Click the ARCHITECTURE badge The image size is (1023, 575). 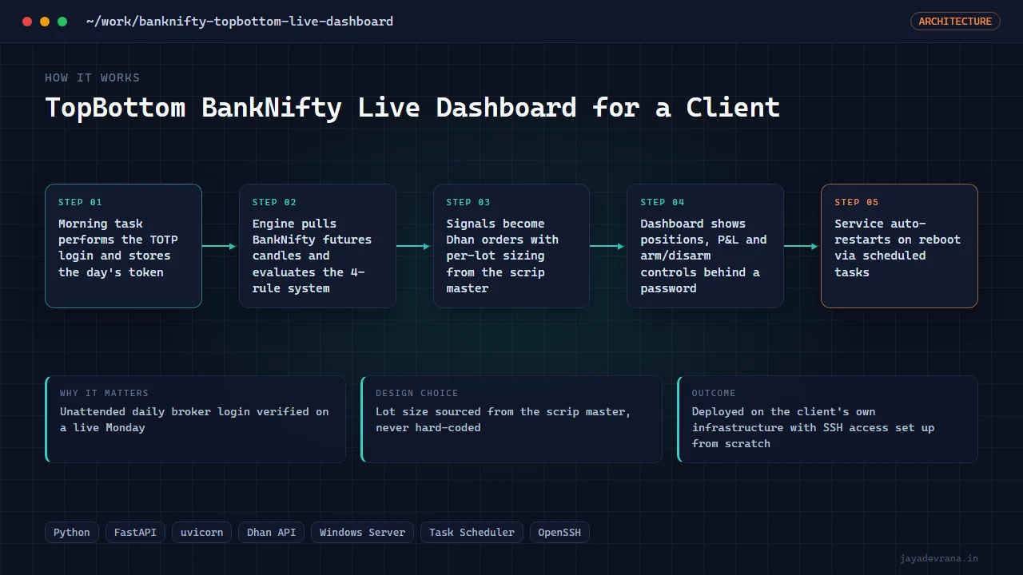pyautogui.click(x=955, y=22)
